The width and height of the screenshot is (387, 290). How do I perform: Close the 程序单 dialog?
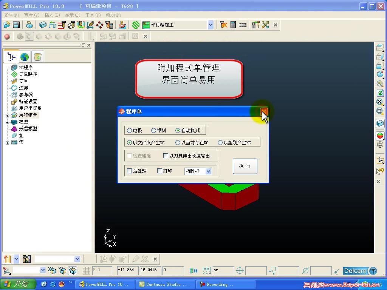point(263,112)
